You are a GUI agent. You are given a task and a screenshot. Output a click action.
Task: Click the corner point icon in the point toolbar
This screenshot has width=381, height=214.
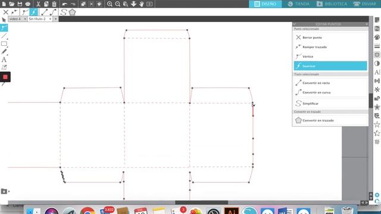25,12
